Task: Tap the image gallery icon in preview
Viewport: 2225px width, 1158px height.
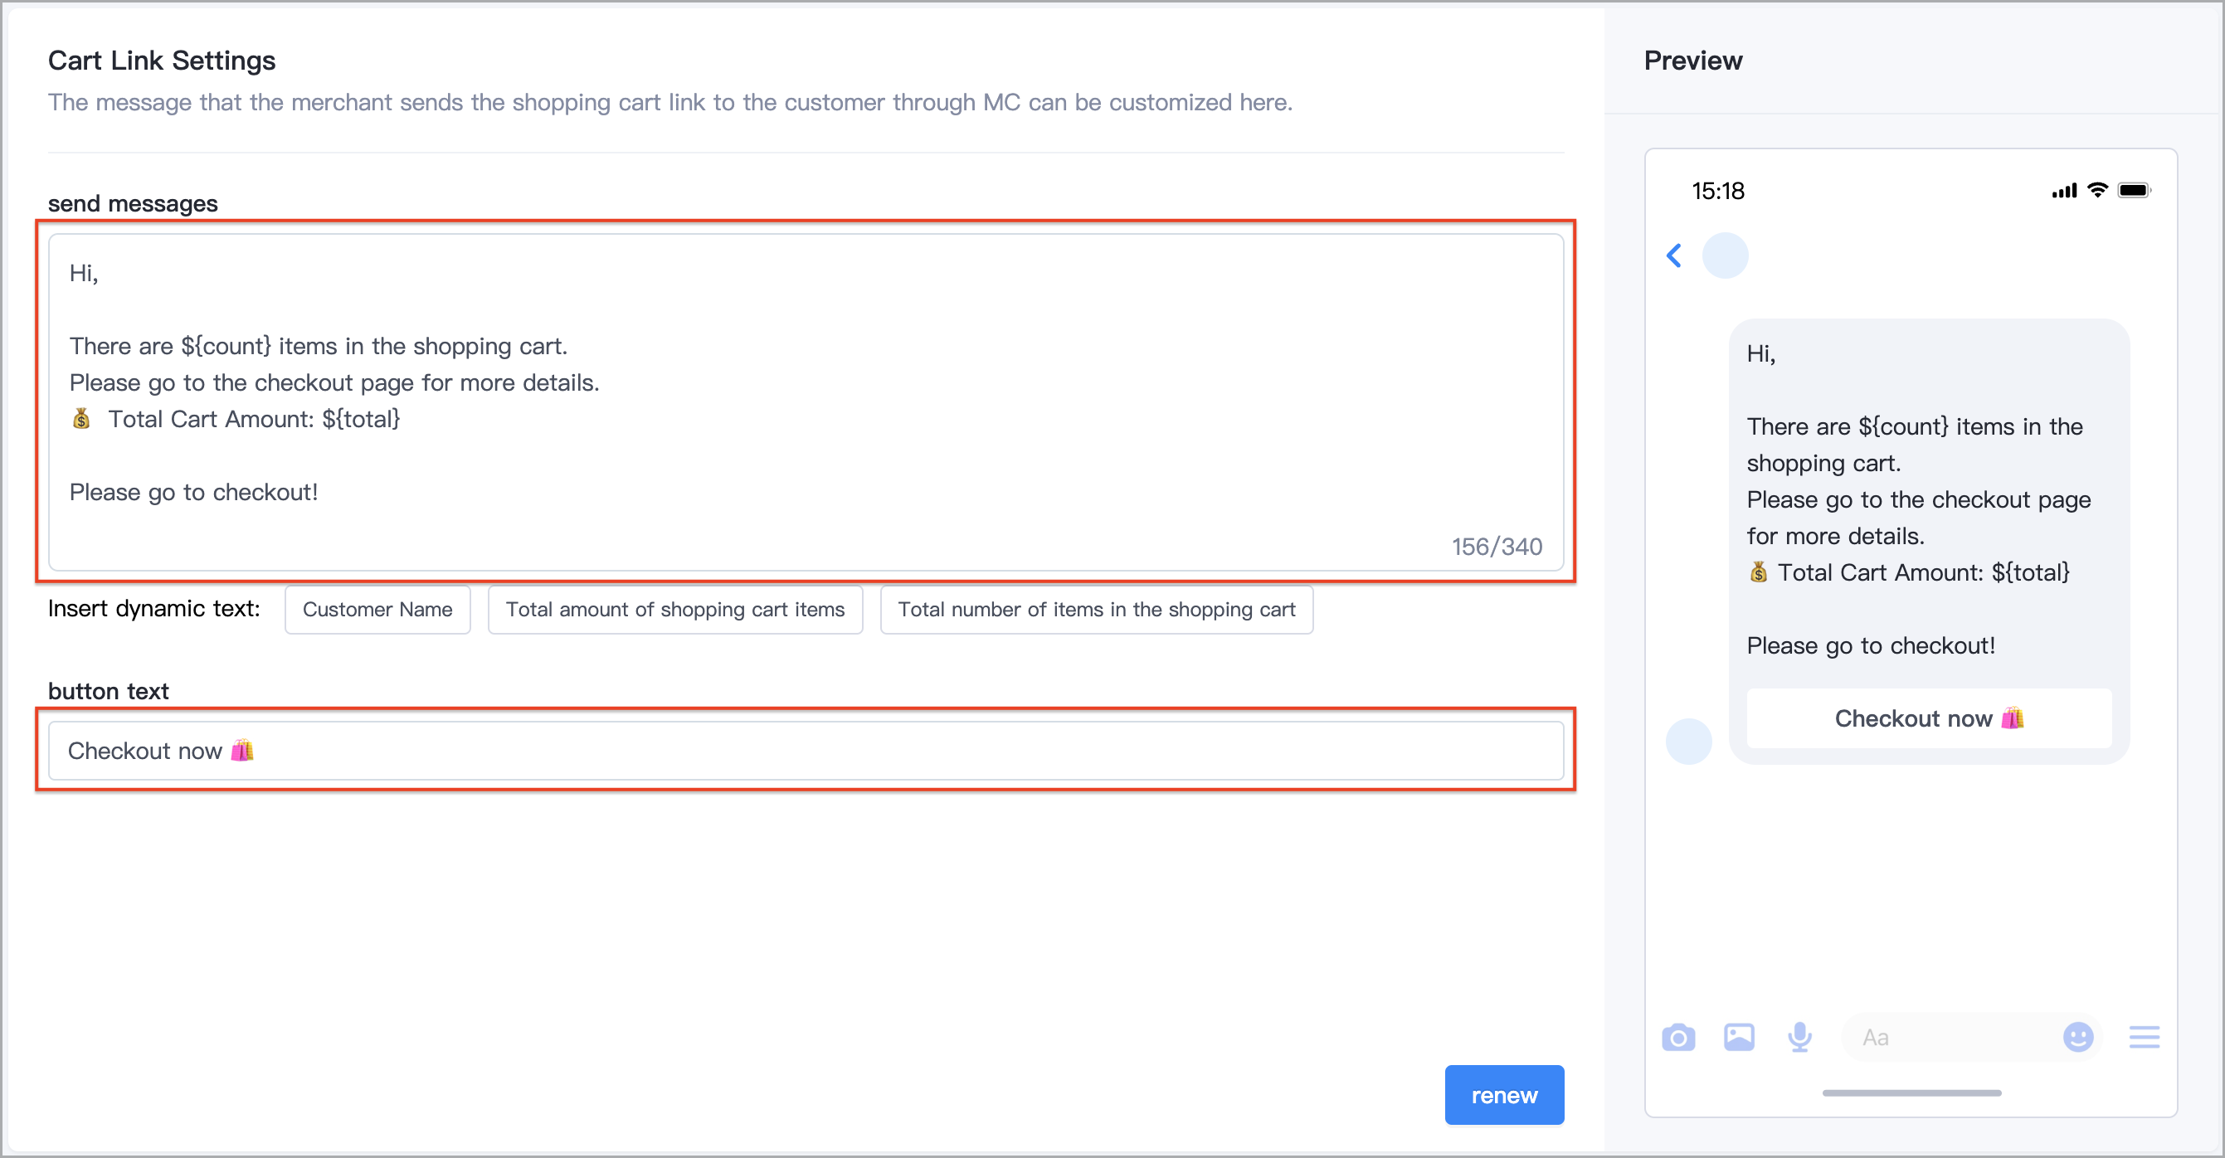Action: pyautogui.click(x=1739, y=1037)
